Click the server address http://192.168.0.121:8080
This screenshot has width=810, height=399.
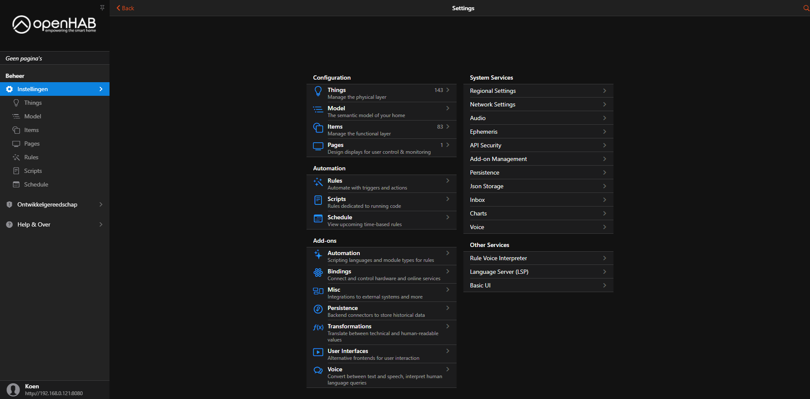tap(54, 393)
